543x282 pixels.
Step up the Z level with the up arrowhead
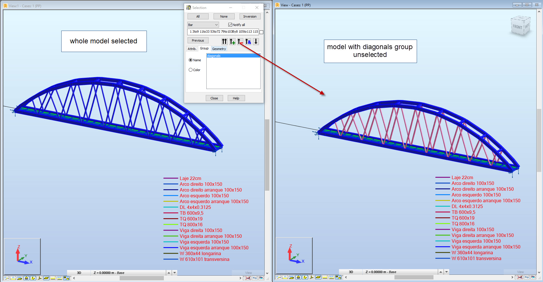(x=168, y=272)
